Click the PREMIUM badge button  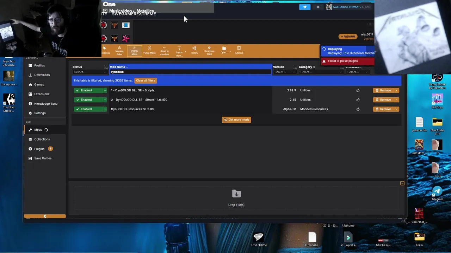pos(348,37)
